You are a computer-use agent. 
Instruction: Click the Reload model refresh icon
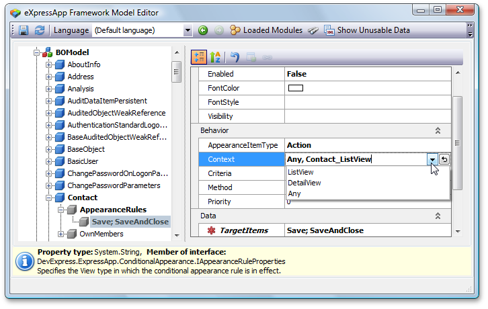(x=40, y=30)
